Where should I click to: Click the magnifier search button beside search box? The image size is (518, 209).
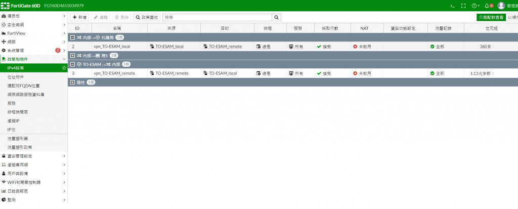277,18
